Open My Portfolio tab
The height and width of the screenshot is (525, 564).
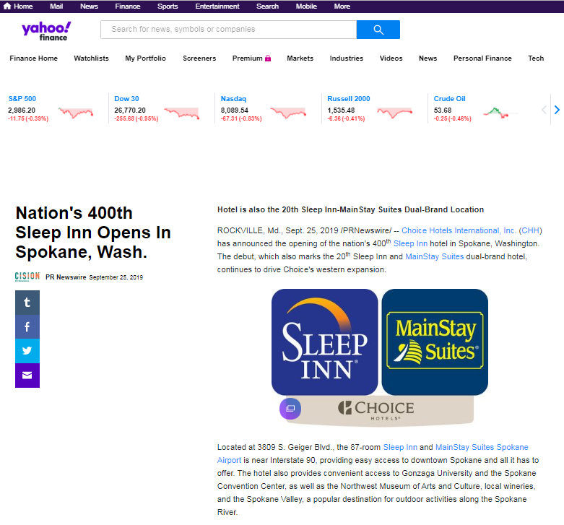(x=145, y=58)
